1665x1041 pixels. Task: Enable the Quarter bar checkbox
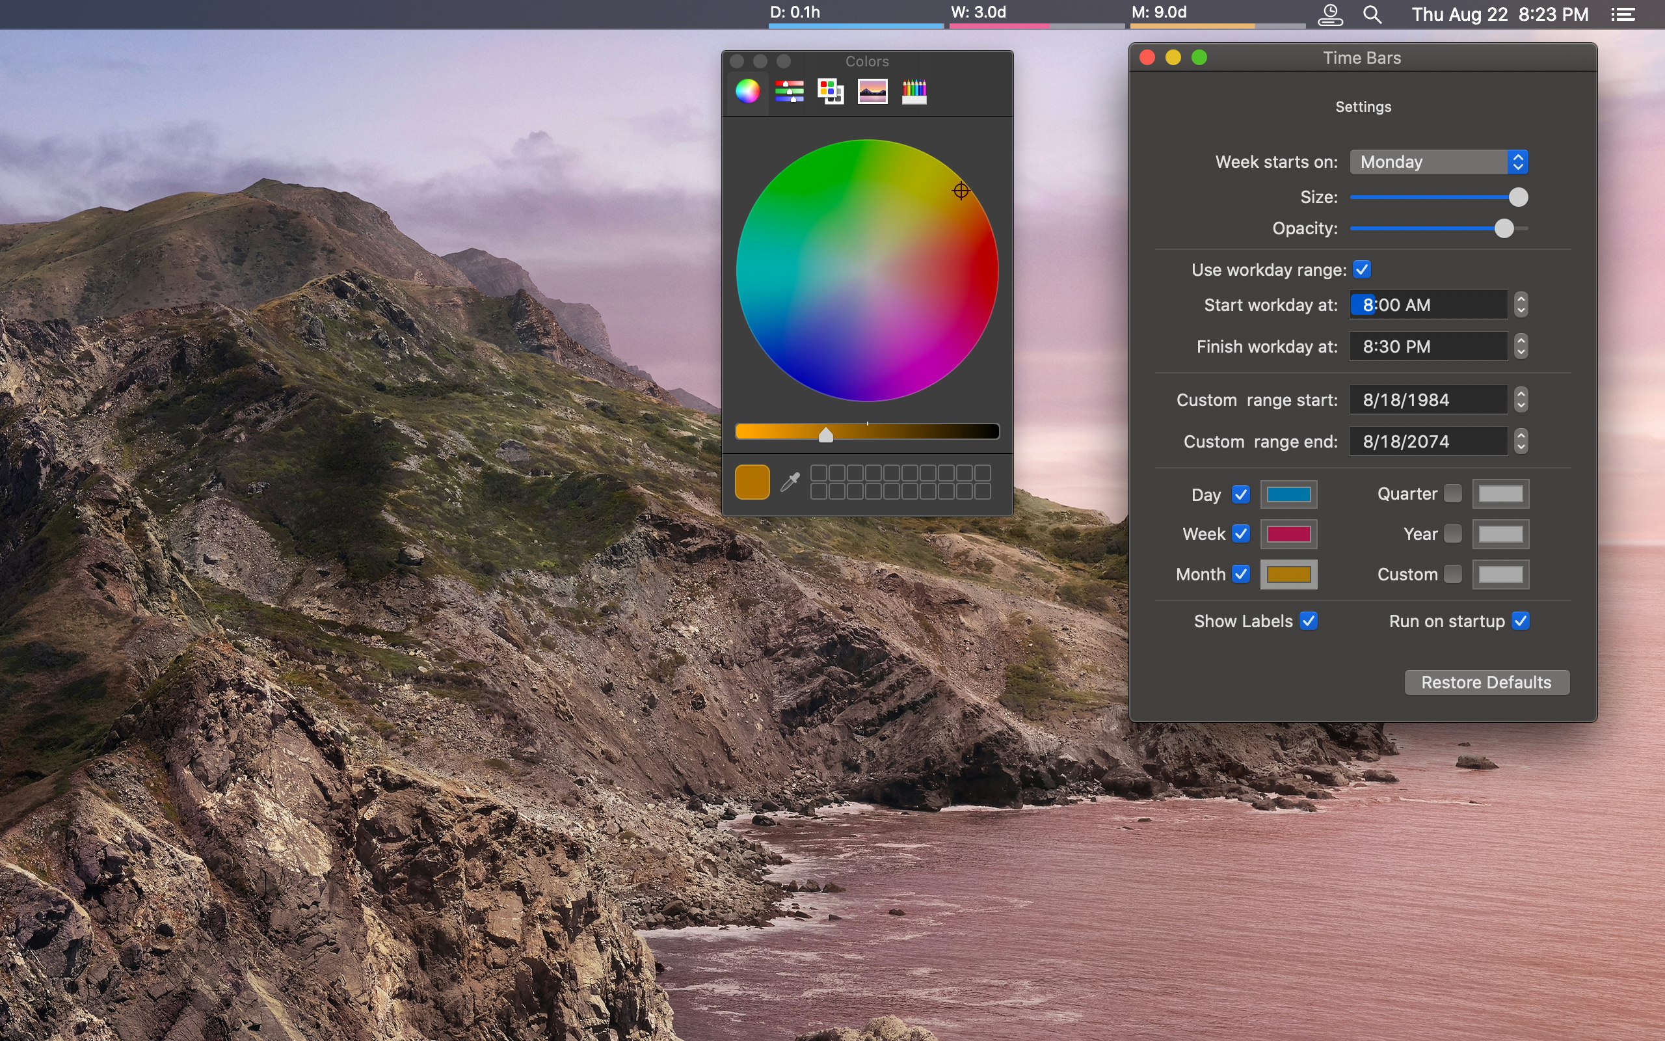[x=1452, y=494]
